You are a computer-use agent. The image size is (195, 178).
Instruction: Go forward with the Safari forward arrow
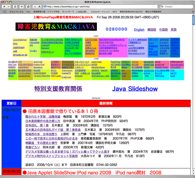point(8,7)
